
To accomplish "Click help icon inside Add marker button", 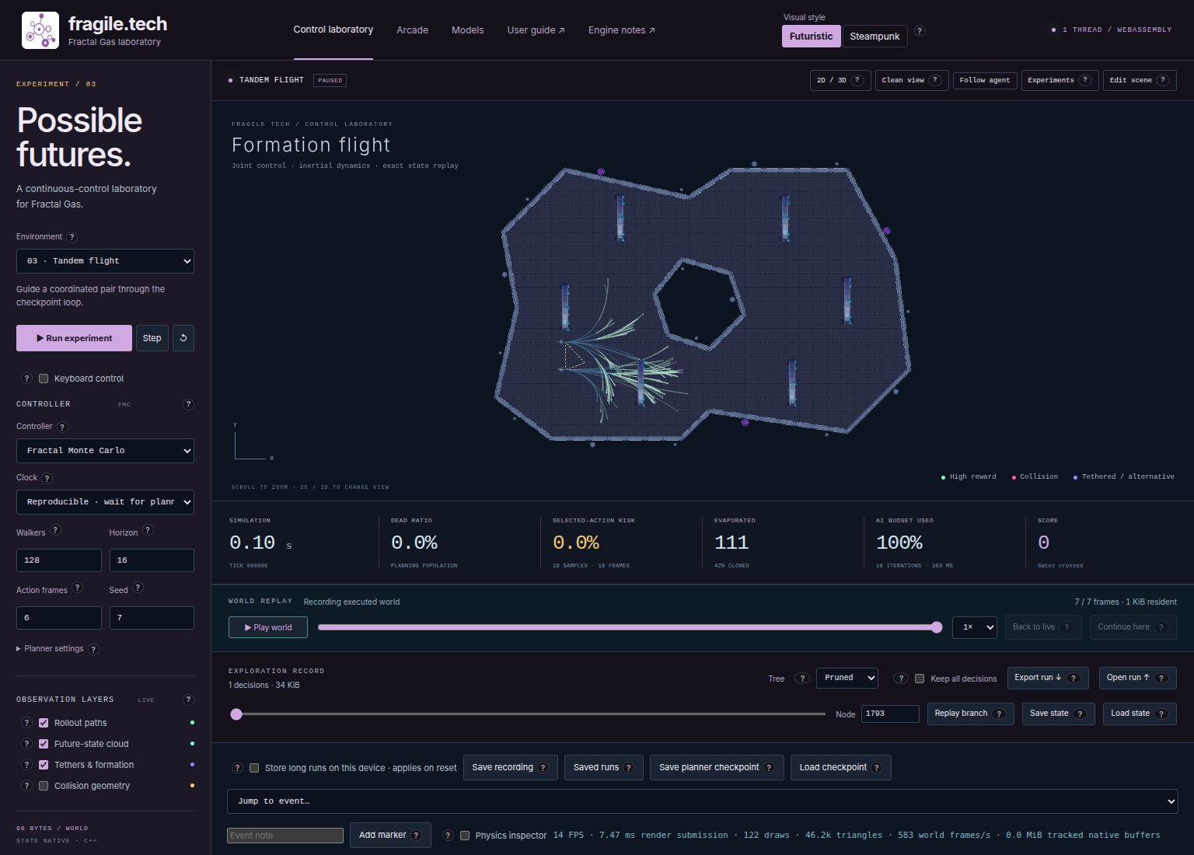I will (x=417, y=836).
